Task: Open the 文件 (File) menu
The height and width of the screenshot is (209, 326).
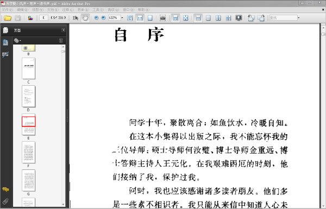Action: coord(7,10)
